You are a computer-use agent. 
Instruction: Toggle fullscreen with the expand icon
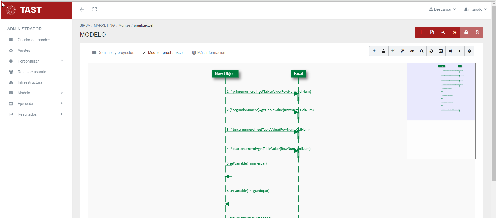pos(95,10)
